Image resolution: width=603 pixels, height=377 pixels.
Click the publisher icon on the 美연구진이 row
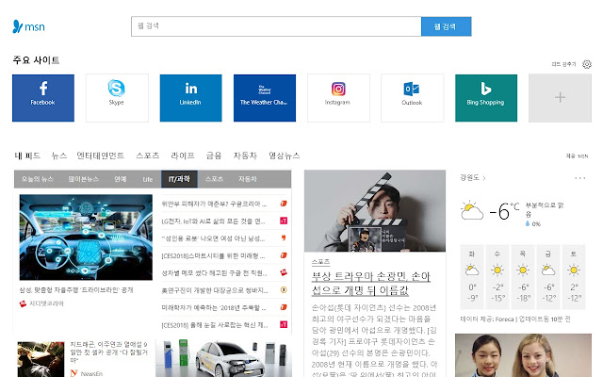[x=284, y=289]
